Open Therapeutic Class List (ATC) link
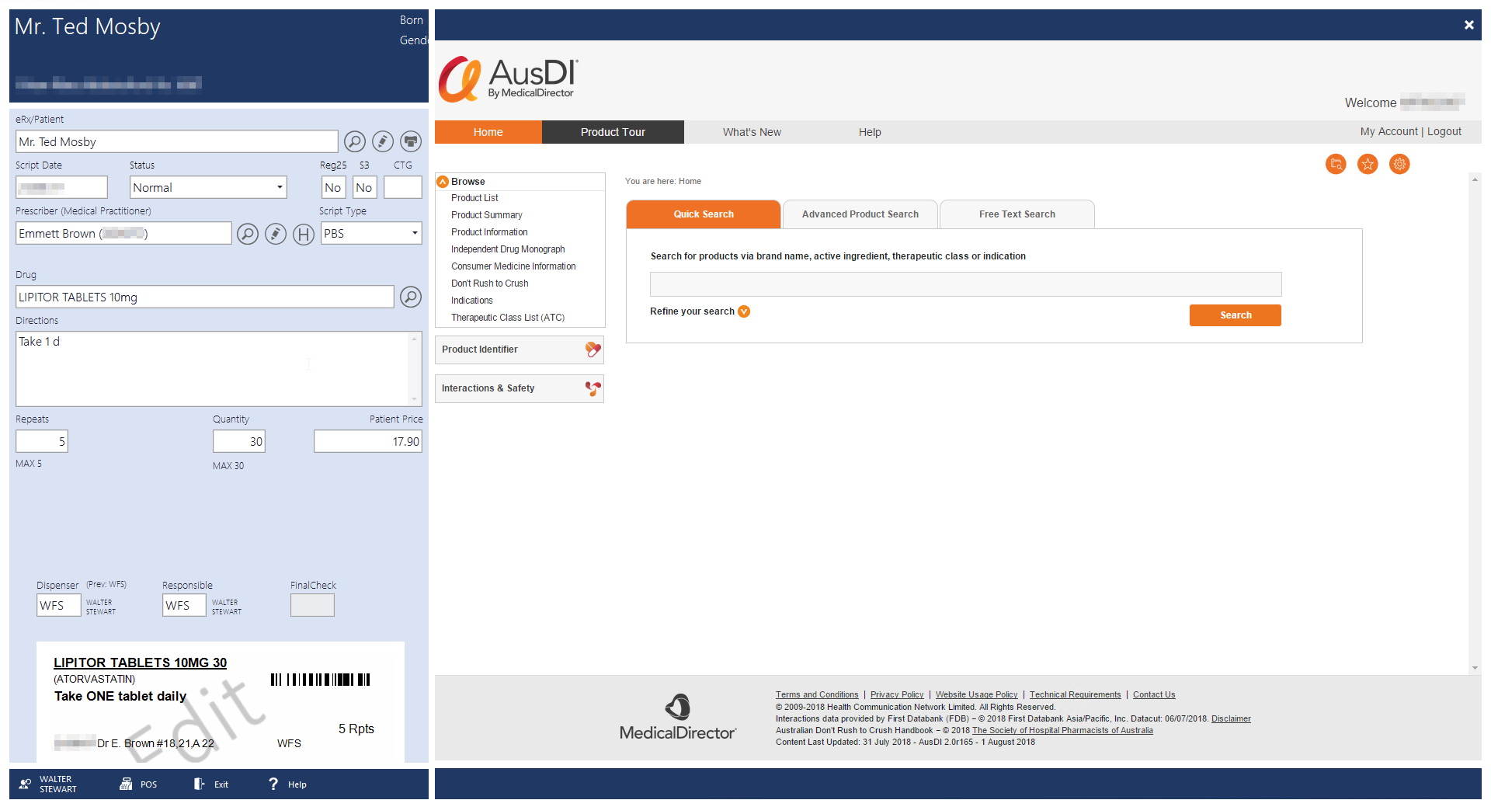Image resolution: width=1491 pixels, height=800 pixels. coord(508,318)
